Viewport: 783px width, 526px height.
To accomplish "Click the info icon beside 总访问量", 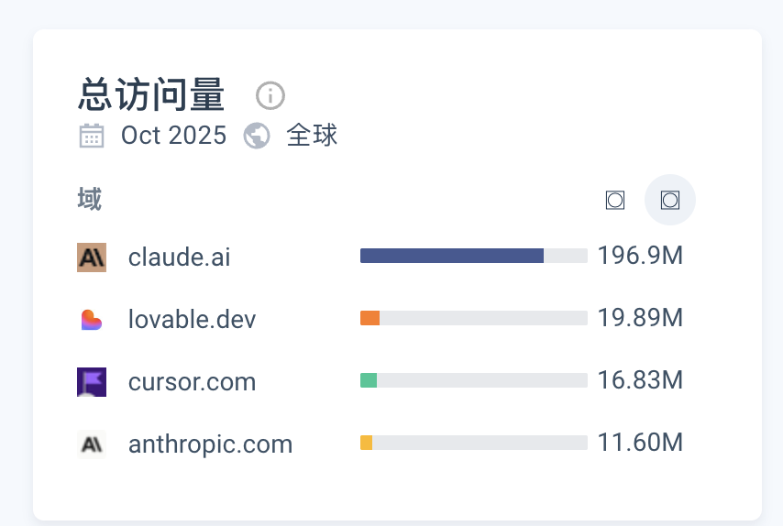I will pos(270,95).
